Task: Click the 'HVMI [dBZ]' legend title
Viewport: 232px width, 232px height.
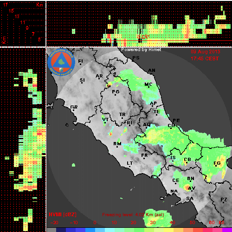Action: pos(63,214)
